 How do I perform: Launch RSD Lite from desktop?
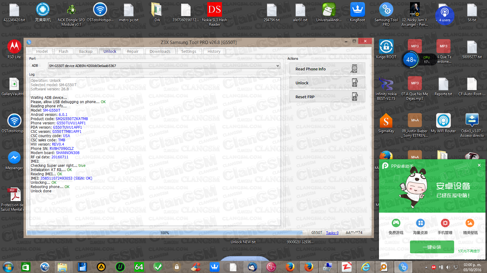coord(14,49)
